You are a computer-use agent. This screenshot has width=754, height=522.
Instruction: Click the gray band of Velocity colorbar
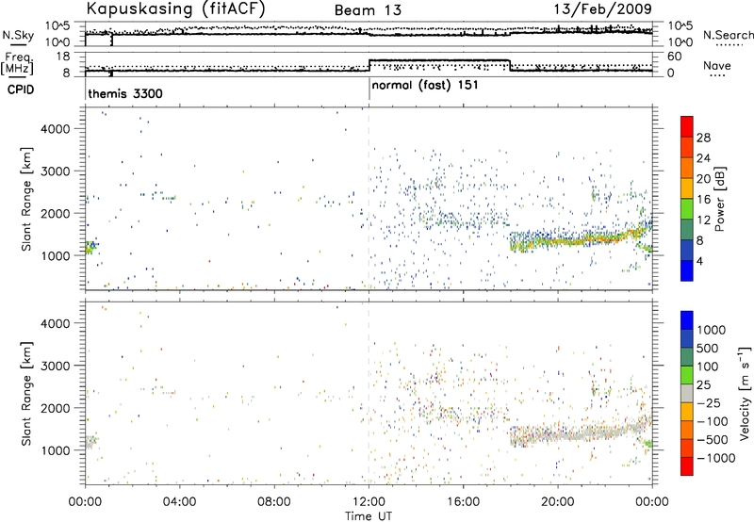pyautogui.click(x=687, y=393)
